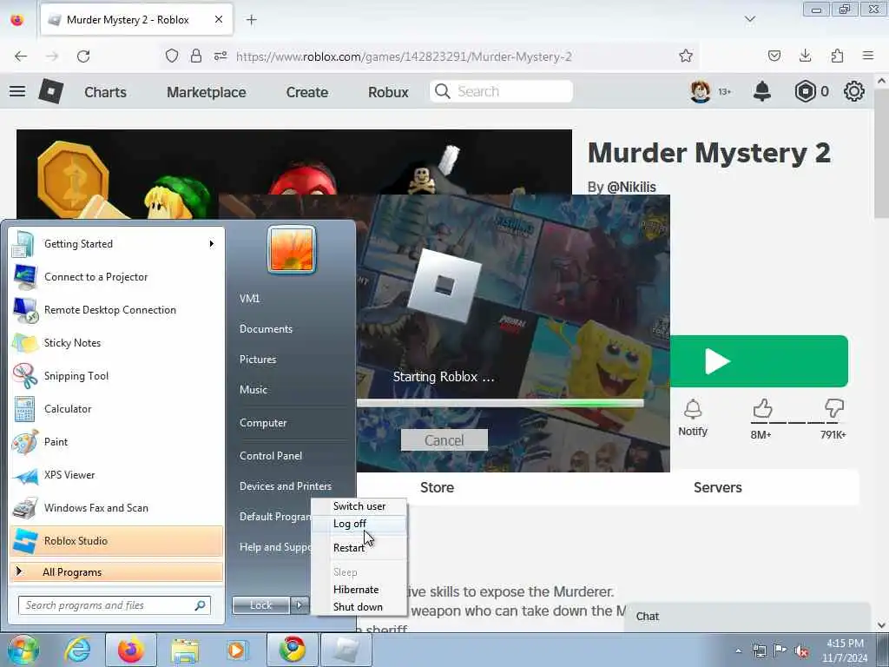The height and width of the screenshot is (667, 889).
Task: Show hidden tray icons arrow
Action: coord(738,651)
